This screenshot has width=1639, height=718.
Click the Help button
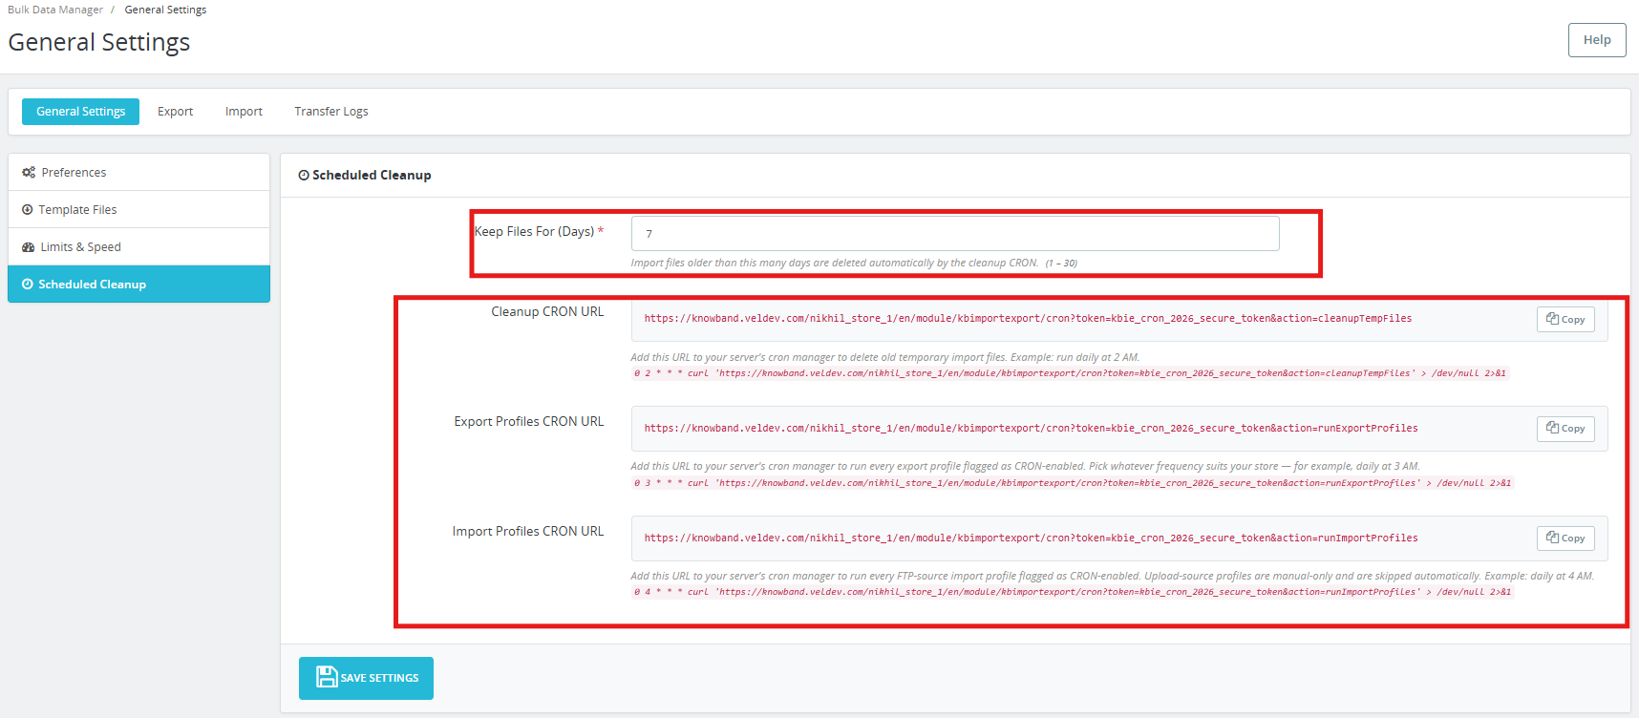coord(1596,40)
